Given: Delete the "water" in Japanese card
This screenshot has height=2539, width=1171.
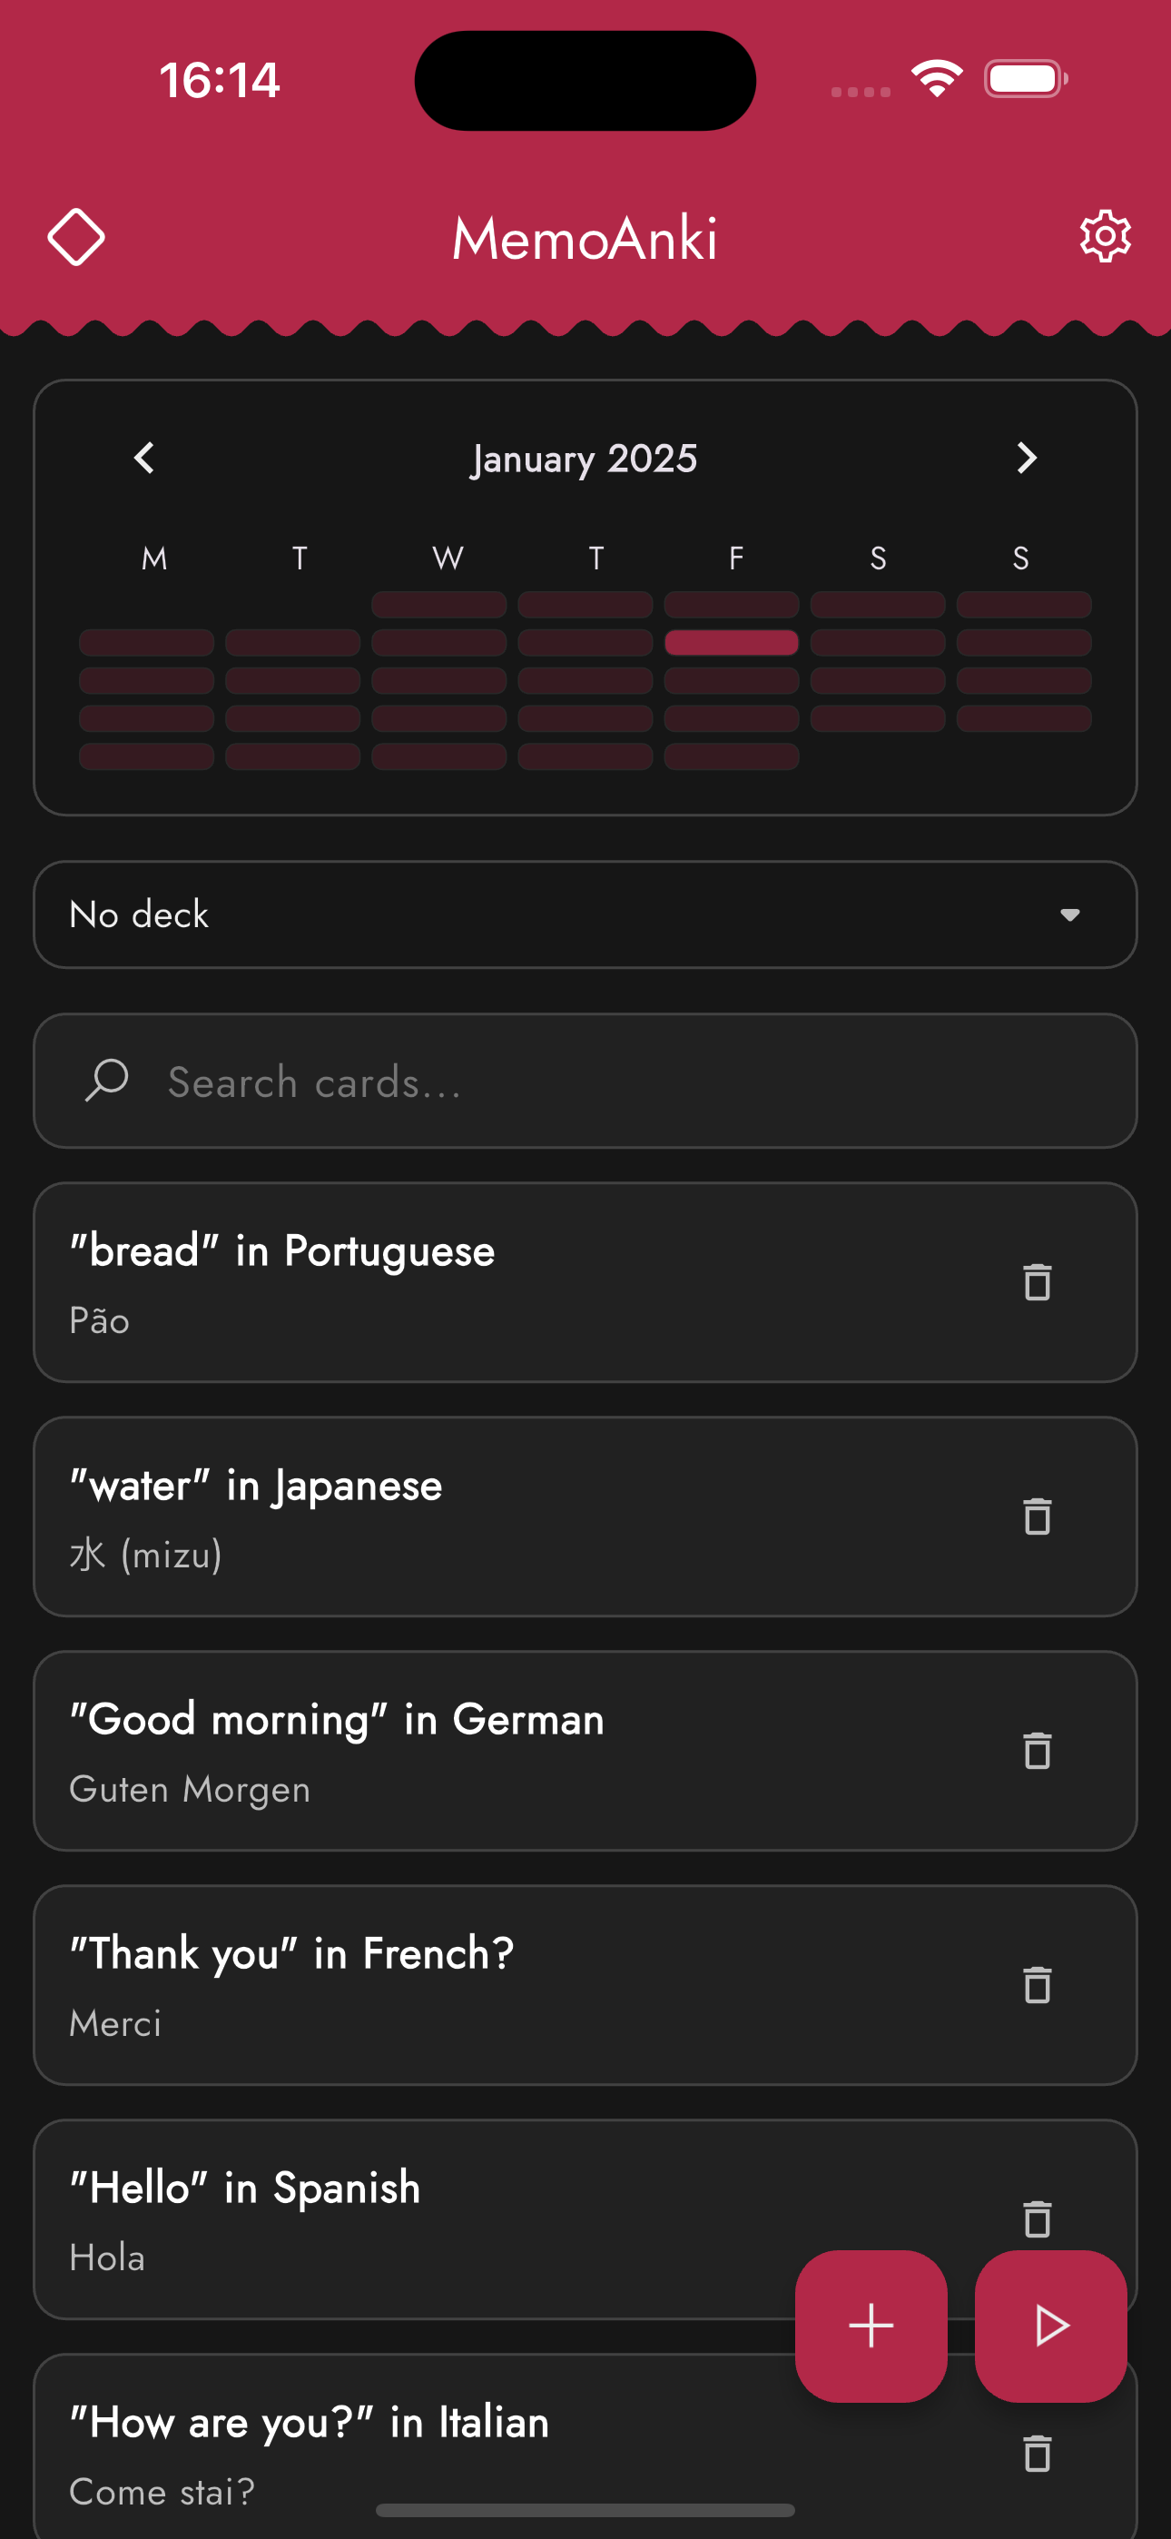Looking at the screenshot, I should click(1037, 1516).
